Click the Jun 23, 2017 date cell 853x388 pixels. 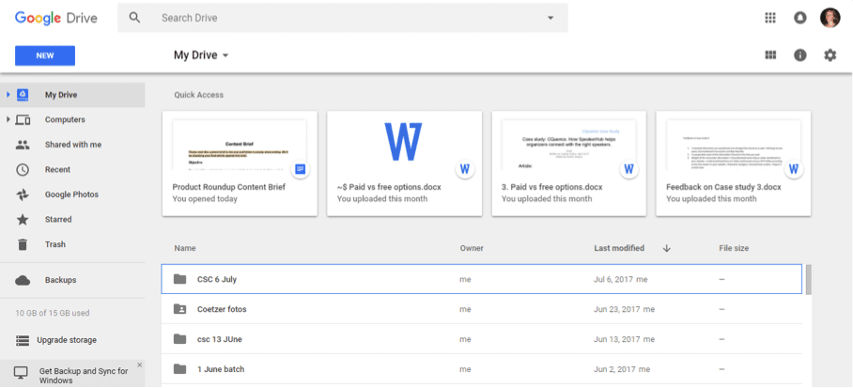click(624, 309)
